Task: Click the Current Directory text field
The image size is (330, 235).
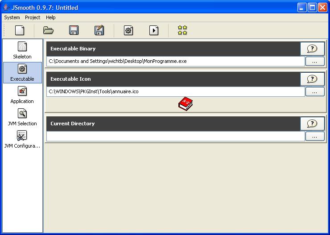Action: (176, 136)
